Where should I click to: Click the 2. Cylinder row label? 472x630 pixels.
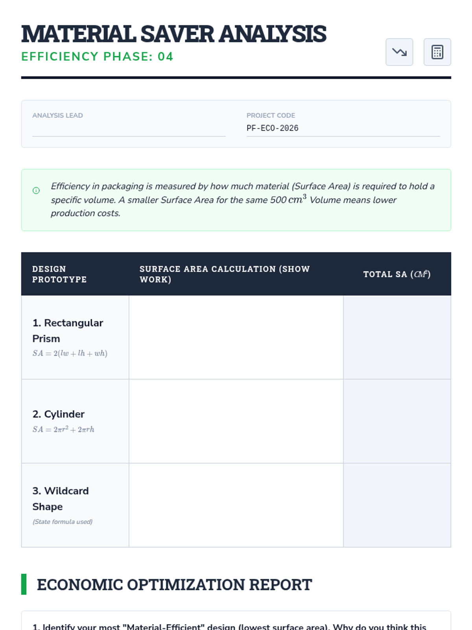click(59, 414)
